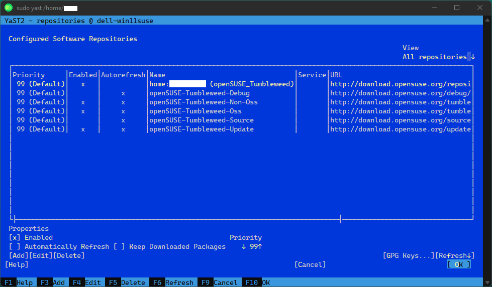This screenshot has width=492, height=287.
Task: Decrease priority with the down arrow
Action: (244, 246)
